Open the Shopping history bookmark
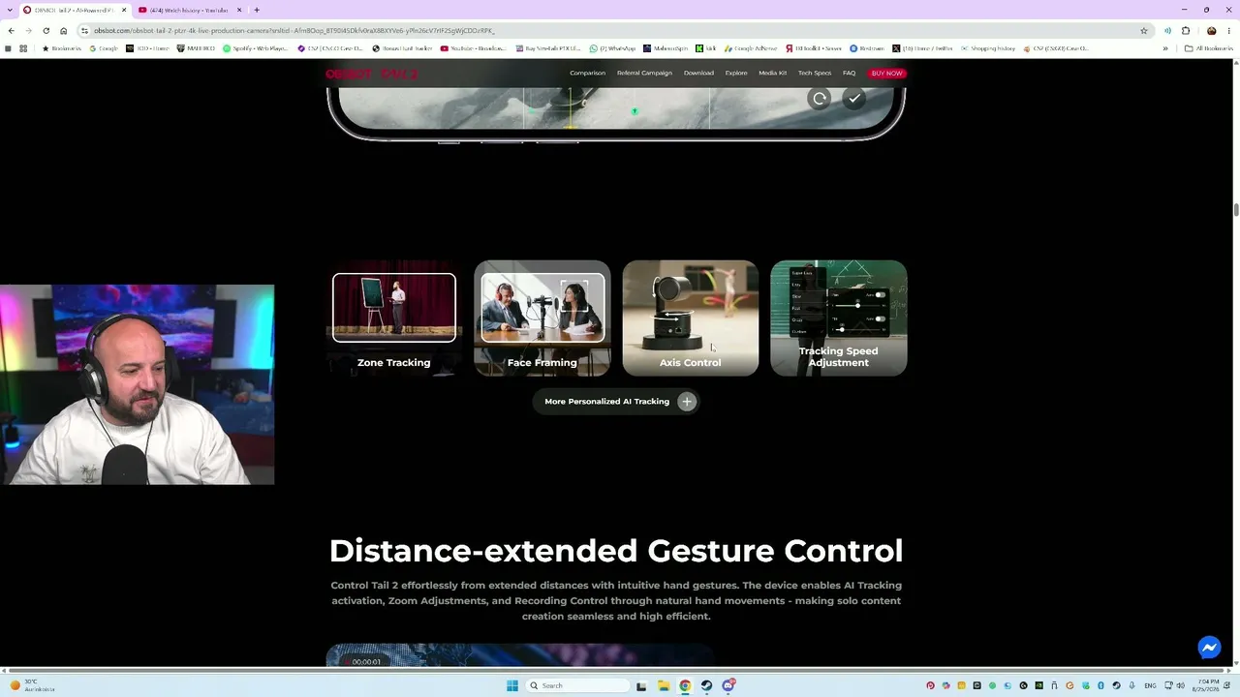Viewport: 1240px width, 697px height. click(x=988, y=48)
